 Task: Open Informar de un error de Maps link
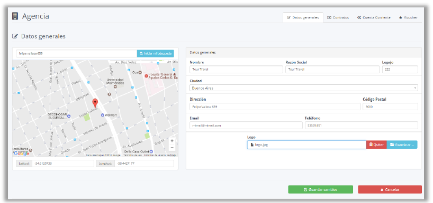(160, 155)
